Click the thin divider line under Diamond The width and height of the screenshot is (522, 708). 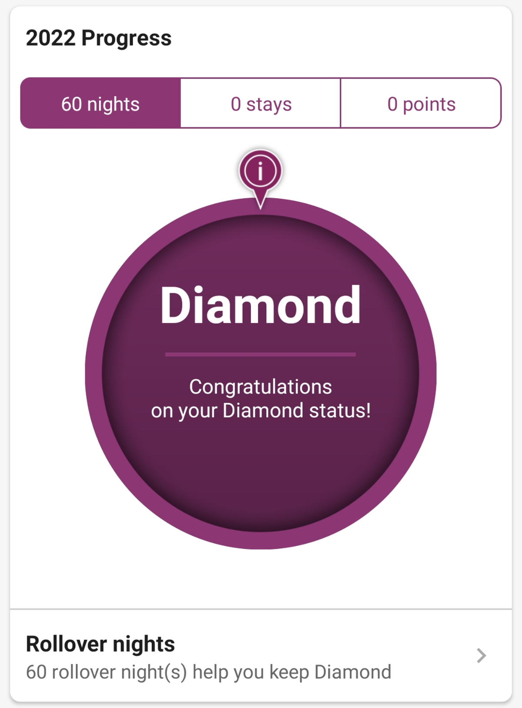pyautogui.click(x=260, y=354)
